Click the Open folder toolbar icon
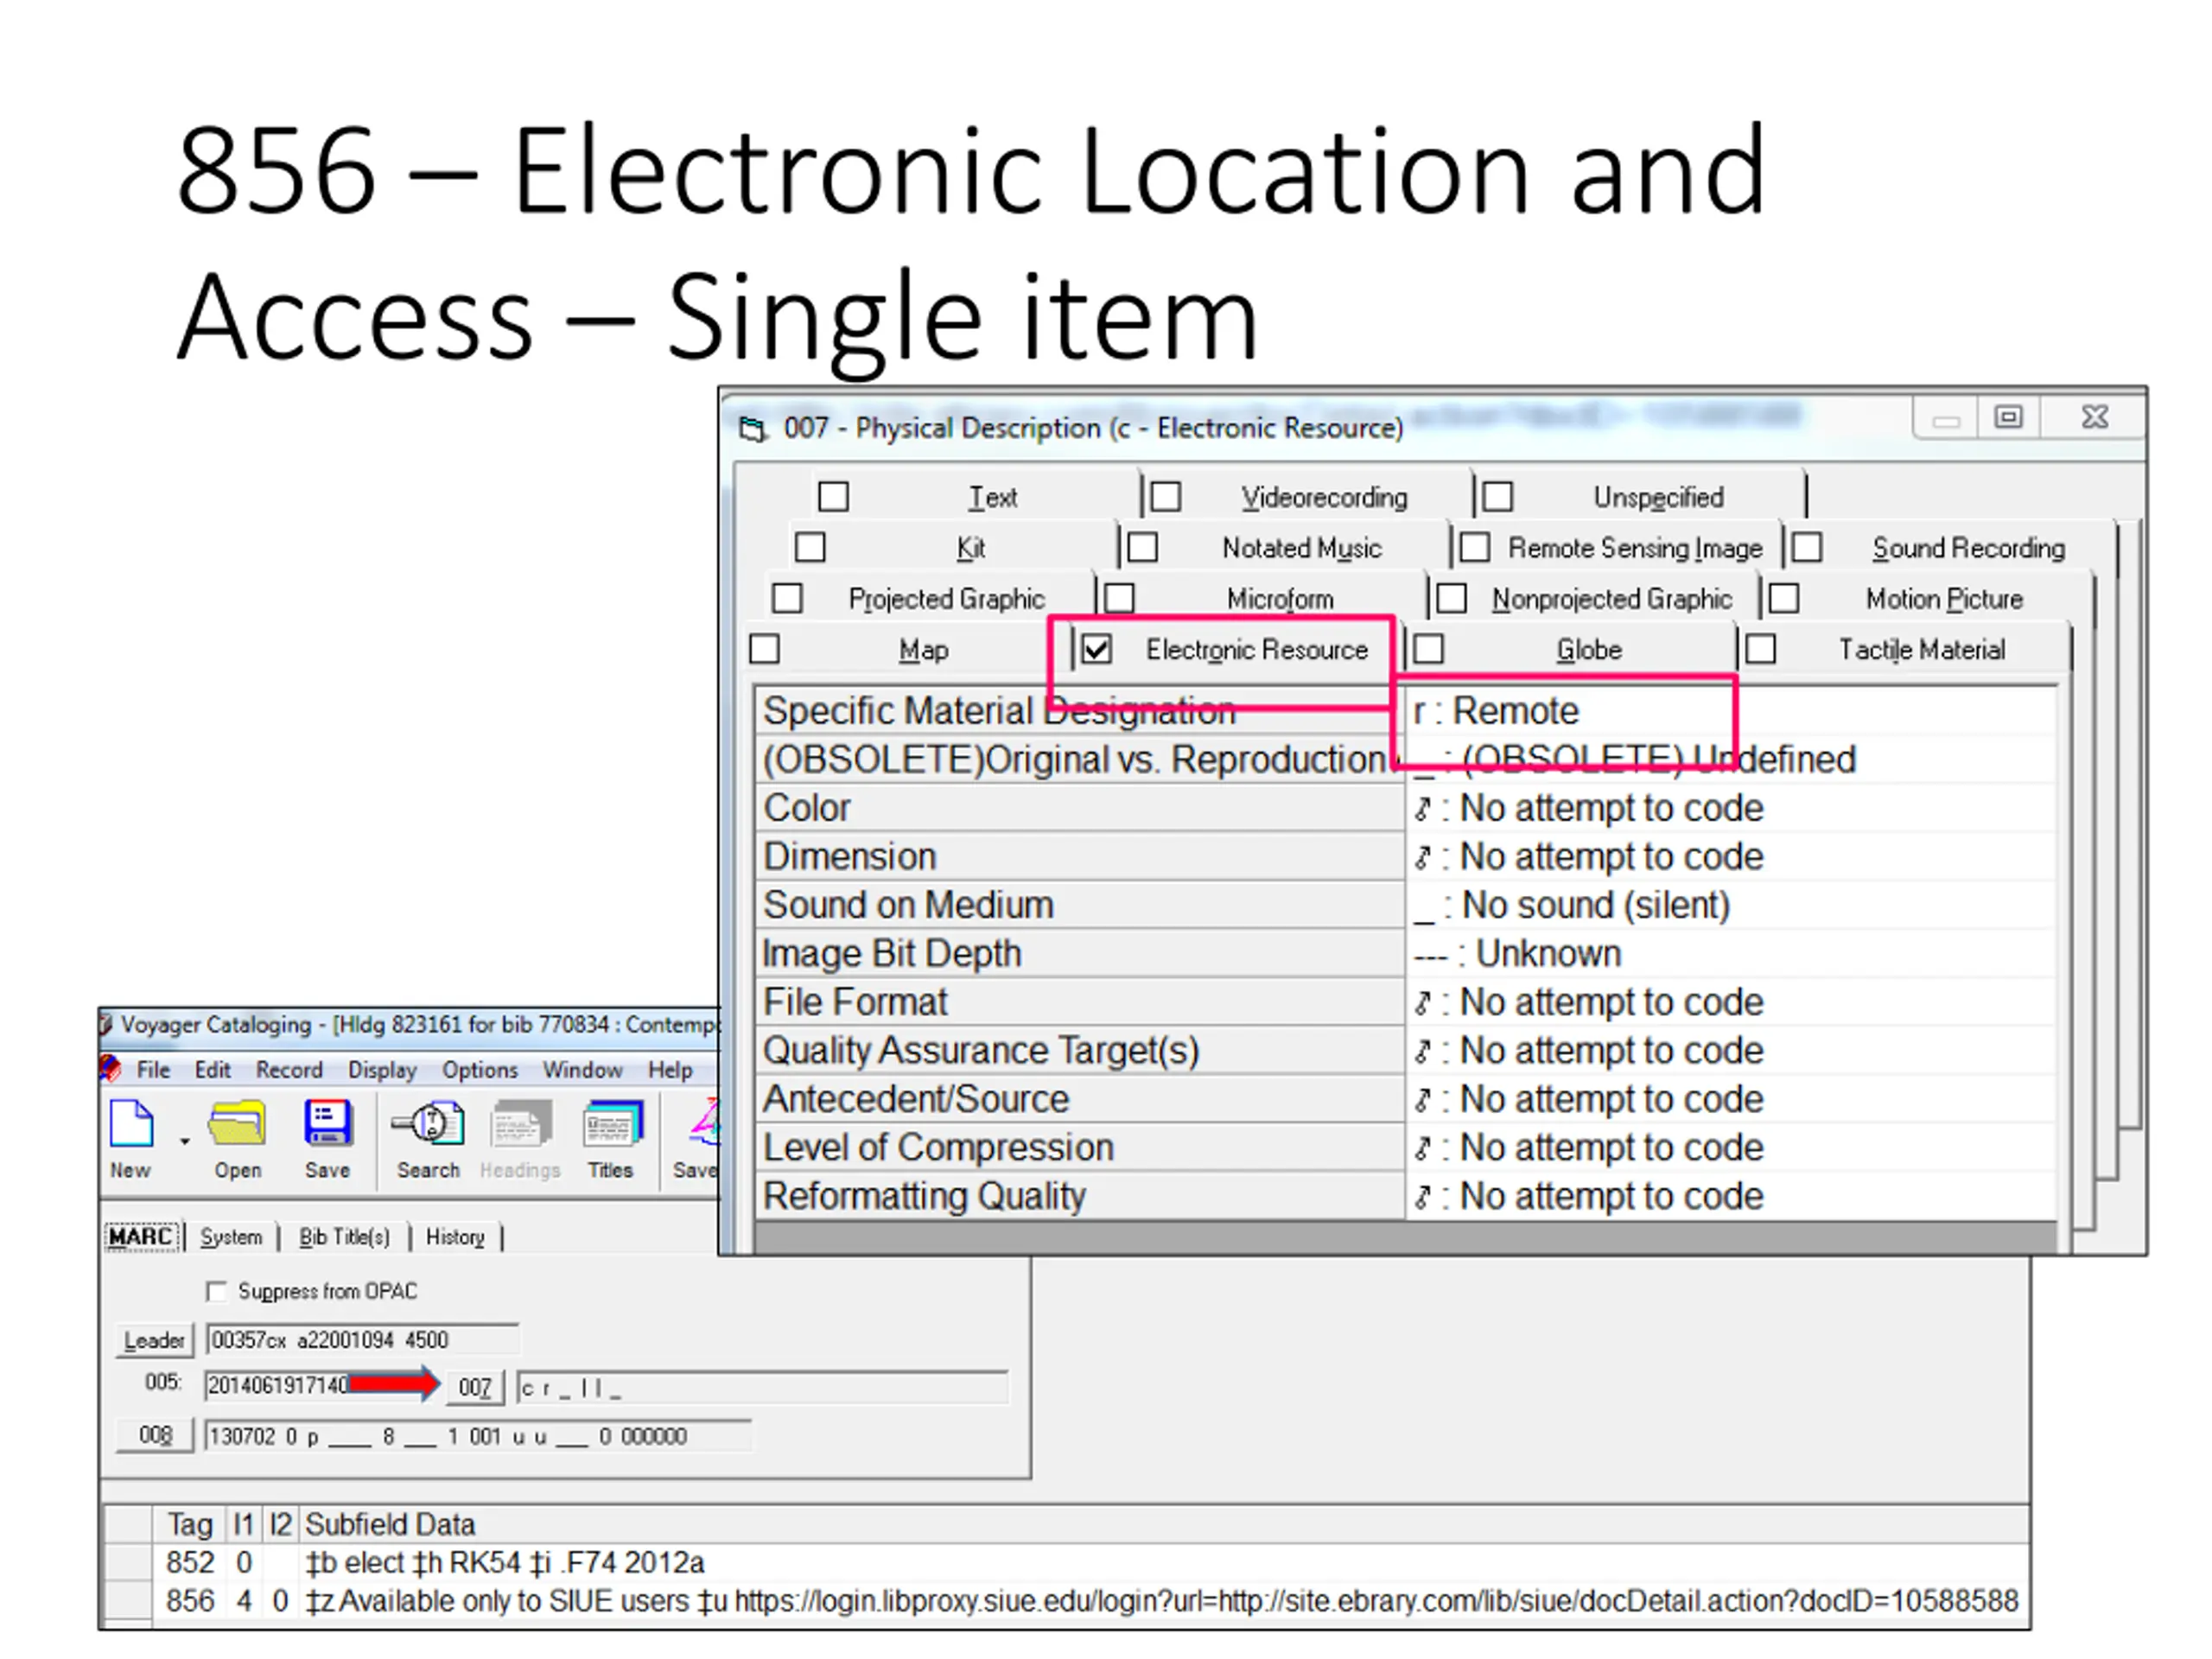Image resolution: width=2212 pixels, height=1659 pixels. [x=237, y=1123]
